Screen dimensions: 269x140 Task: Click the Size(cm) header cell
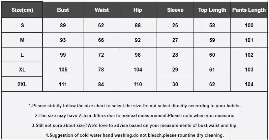[x=22, y=10]
